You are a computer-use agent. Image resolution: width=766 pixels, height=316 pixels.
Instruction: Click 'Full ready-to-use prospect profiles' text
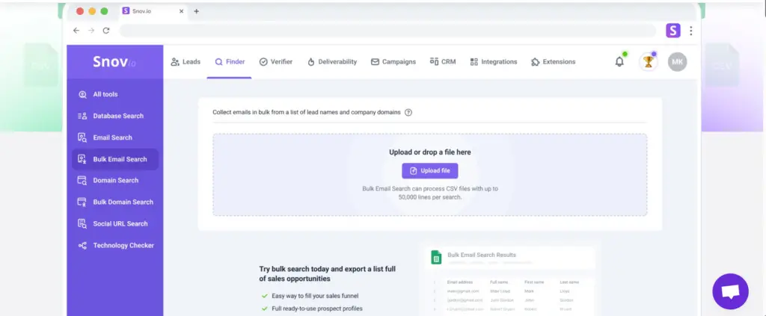coord(317,309)
